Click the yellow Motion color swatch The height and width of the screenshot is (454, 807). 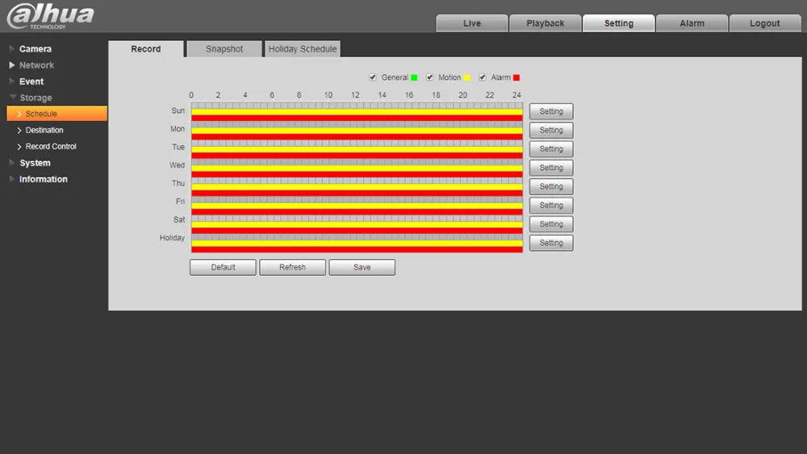point(466,77)
